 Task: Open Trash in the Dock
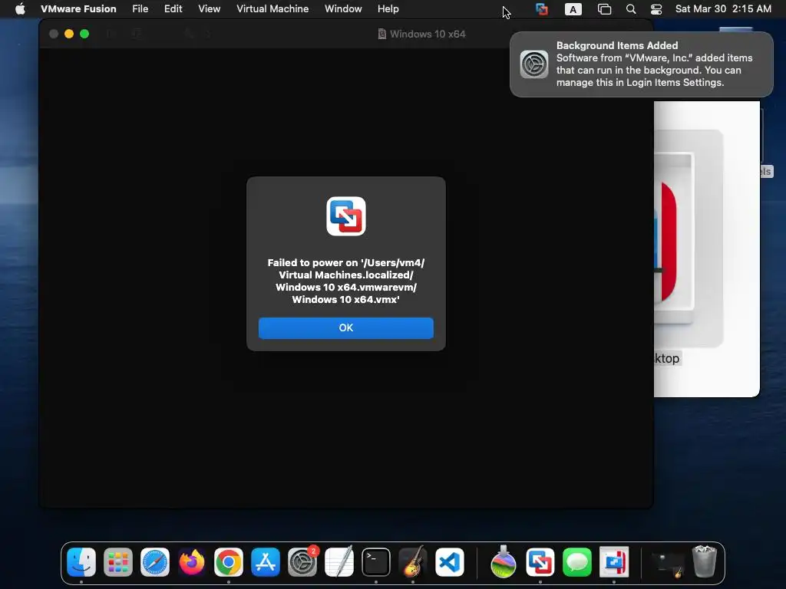coord(705,562)
